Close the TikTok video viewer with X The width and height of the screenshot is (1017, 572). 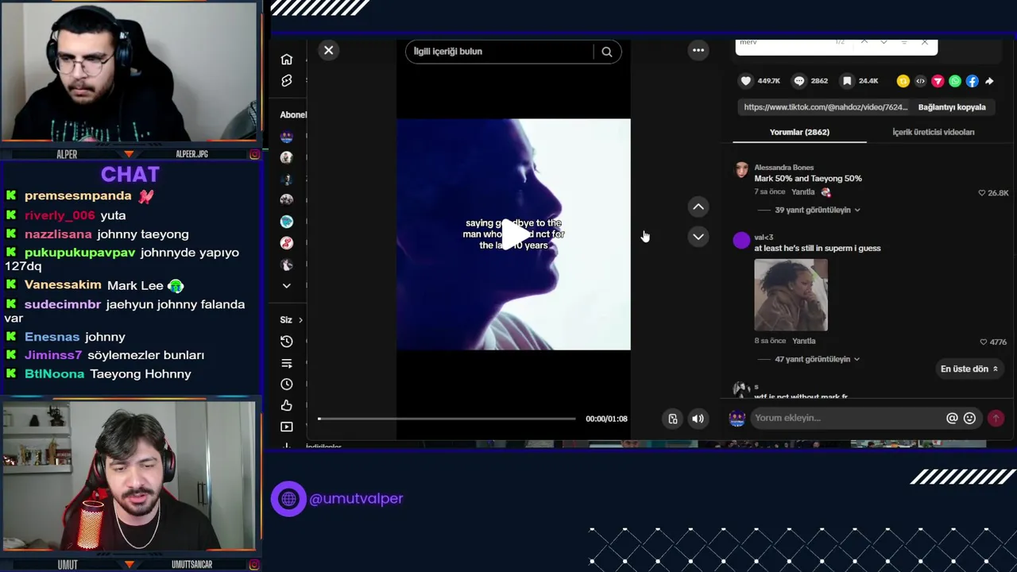[x=328, y=51]
